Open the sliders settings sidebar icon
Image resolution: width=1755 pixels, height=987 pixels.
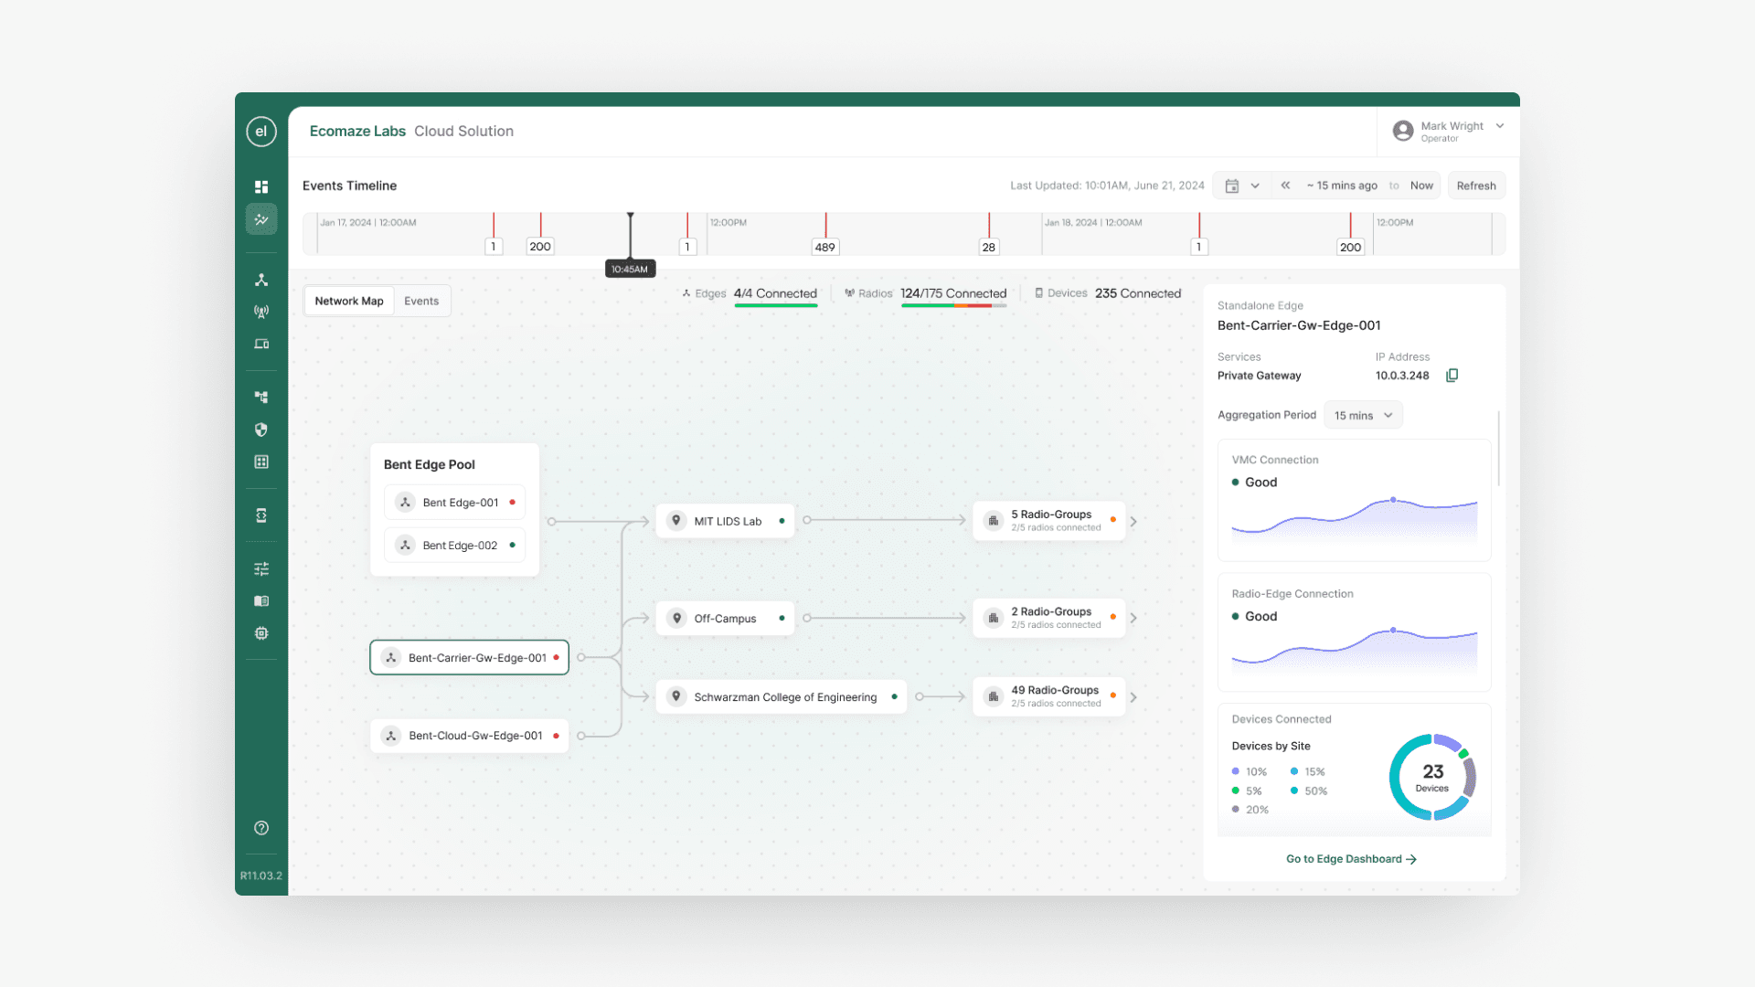coord(261,568)
